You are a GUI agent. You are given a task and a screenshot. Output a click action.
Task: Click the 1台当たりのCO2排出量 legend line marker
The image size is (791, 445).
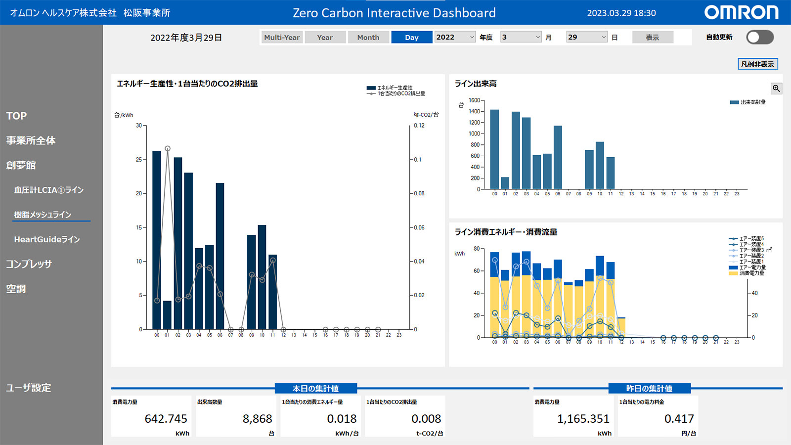click(x=371, y=93)
